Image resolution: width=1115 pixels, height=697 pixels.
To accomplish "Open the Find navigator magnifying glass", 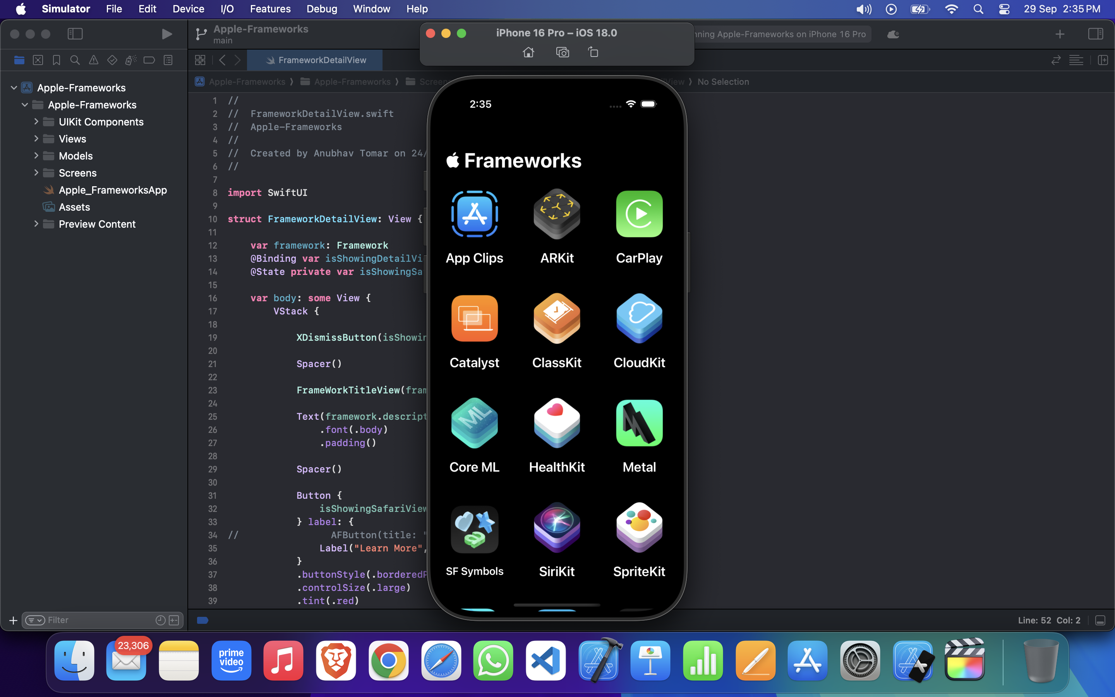I will (x=75, y=60).
